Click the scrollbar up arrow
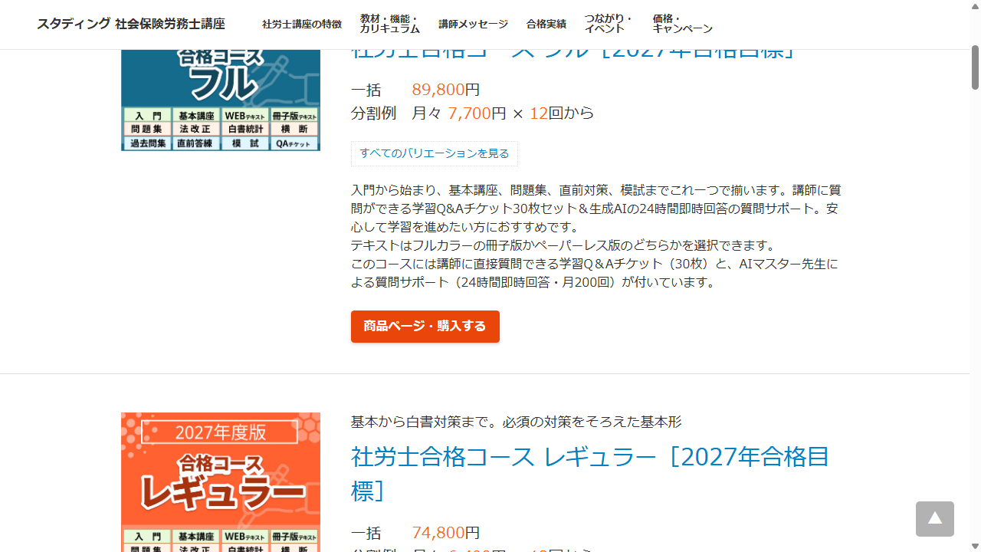Screen dimensions: 981x552 [x=975, y=6]
